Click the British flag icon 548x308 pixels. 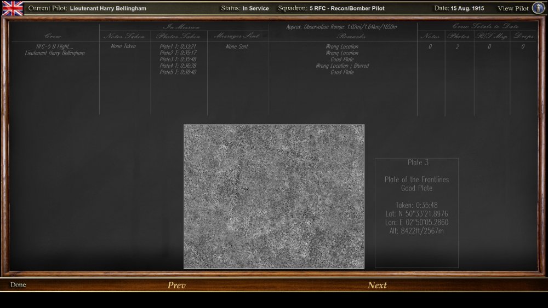[12, 8]
